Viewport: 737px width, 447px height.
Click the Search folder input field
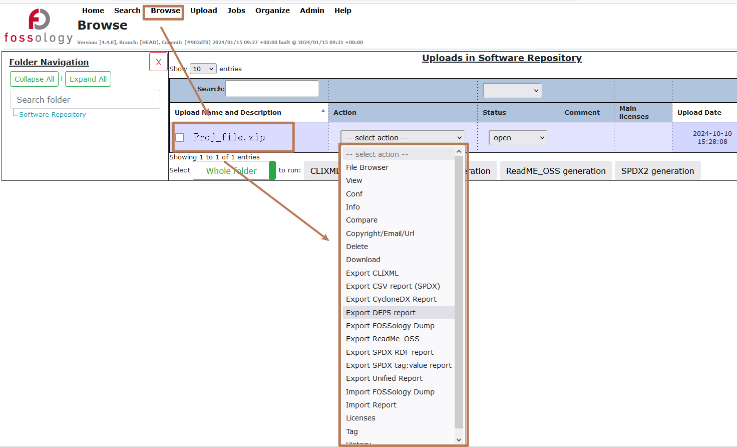point(85,100)
